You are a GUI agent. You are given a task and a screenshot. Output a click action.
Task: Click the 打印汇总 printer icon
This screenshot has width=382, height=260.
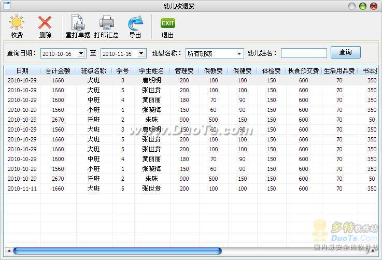click(x=106, y=22)
